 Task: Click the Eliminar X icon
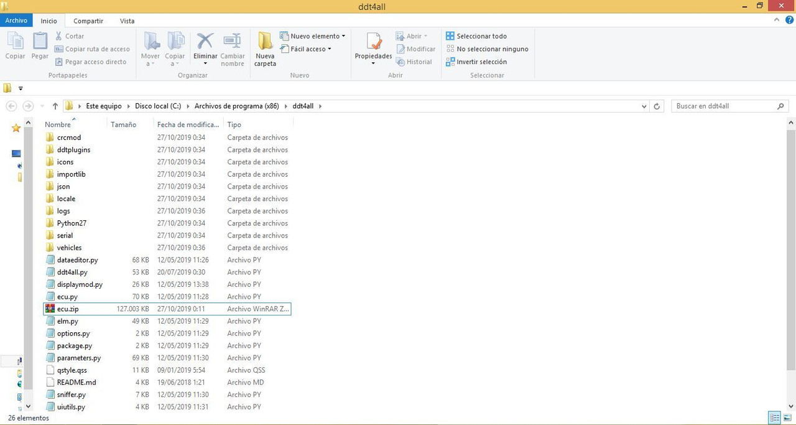(x=205, y=42)
